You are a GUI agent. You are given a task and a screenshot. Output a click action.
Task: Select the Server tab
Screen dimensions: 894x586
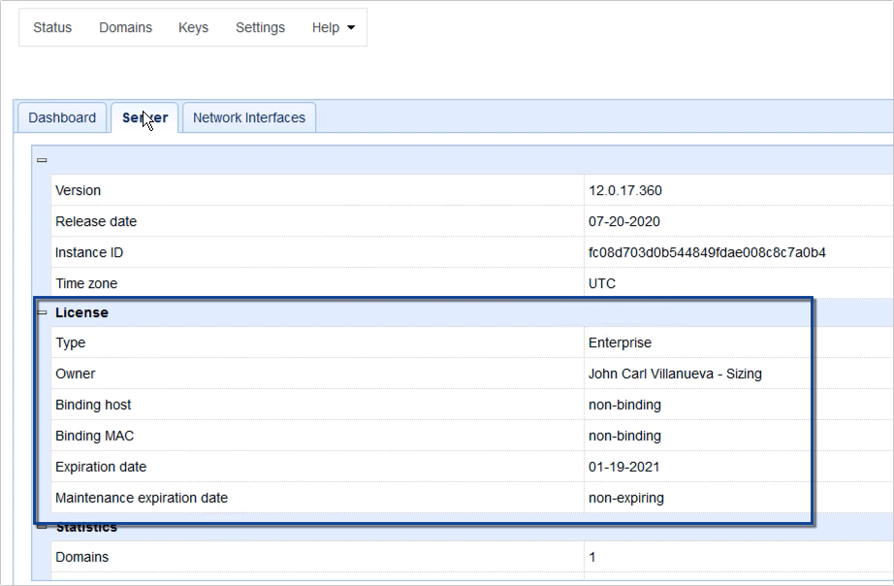tap(144, 117)
